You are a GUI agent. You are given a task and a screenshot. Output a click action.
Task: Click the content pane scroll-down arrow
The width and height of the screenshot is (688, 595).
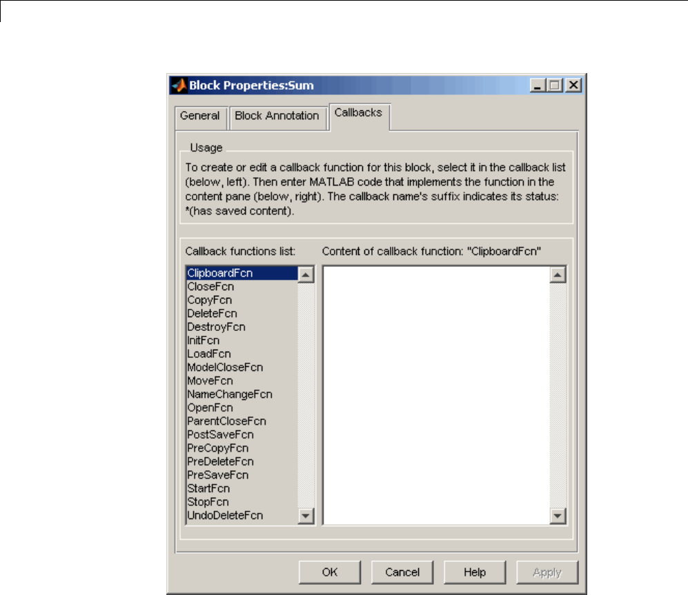click(558, 516)
